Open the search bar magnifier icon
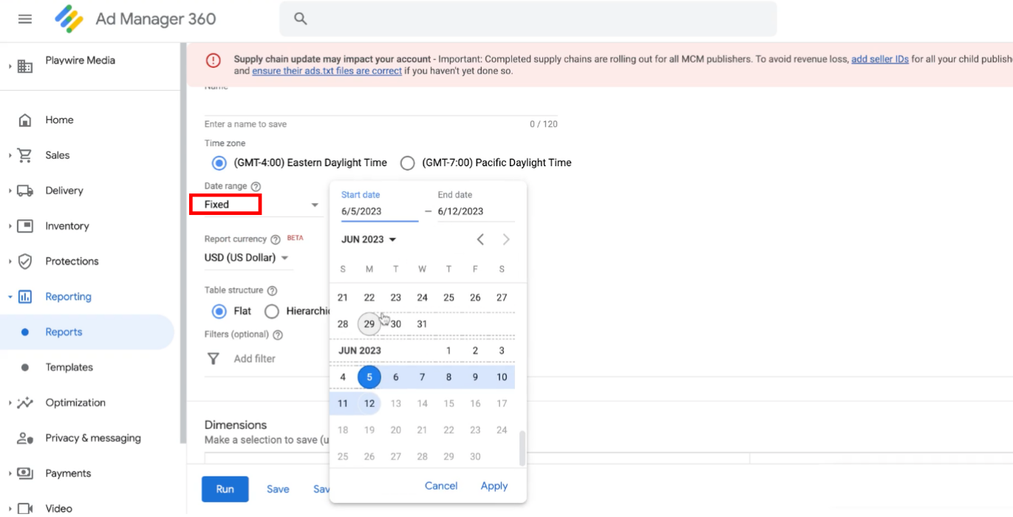Image resolution: width=1013 pixels, height=517 pixels. pos(300,18)
